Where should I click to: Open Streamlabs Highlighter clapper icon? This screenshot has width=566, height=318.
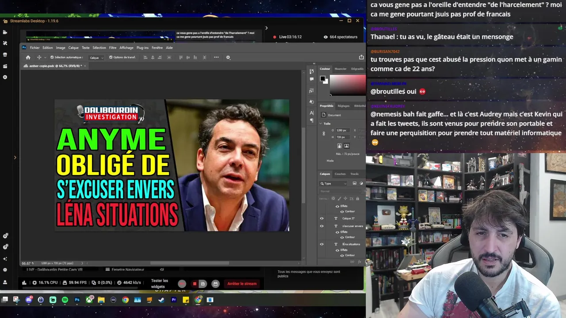(x=5, y=66)
